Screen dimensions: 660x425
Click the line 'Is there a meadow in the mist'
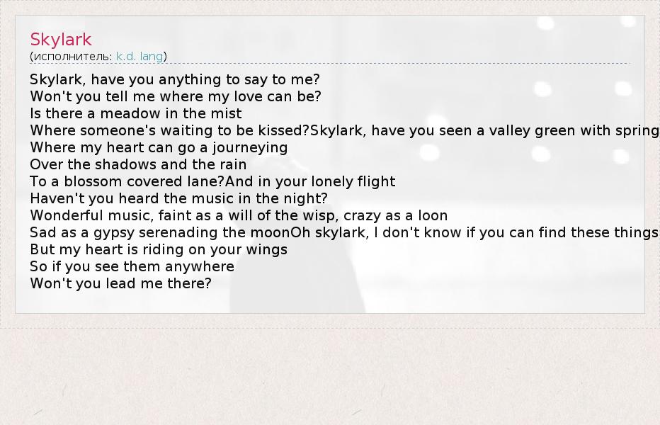coord(136,113)
